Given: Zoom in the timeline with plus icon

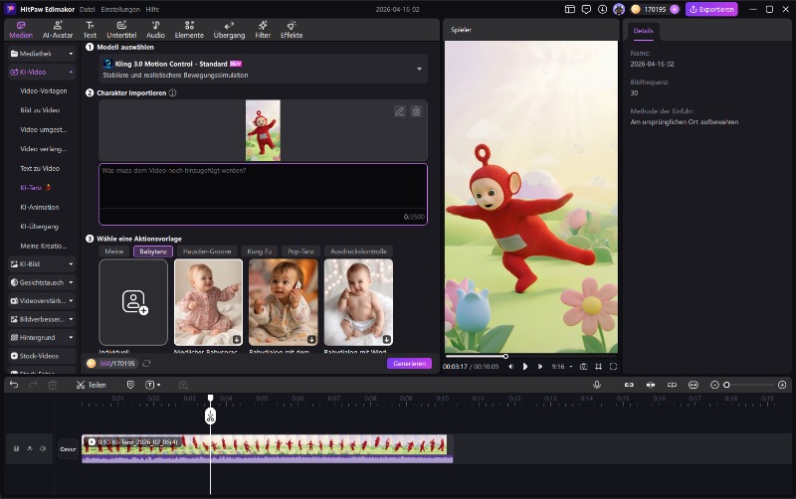Looking at the screenshot, I should point(782,385).
